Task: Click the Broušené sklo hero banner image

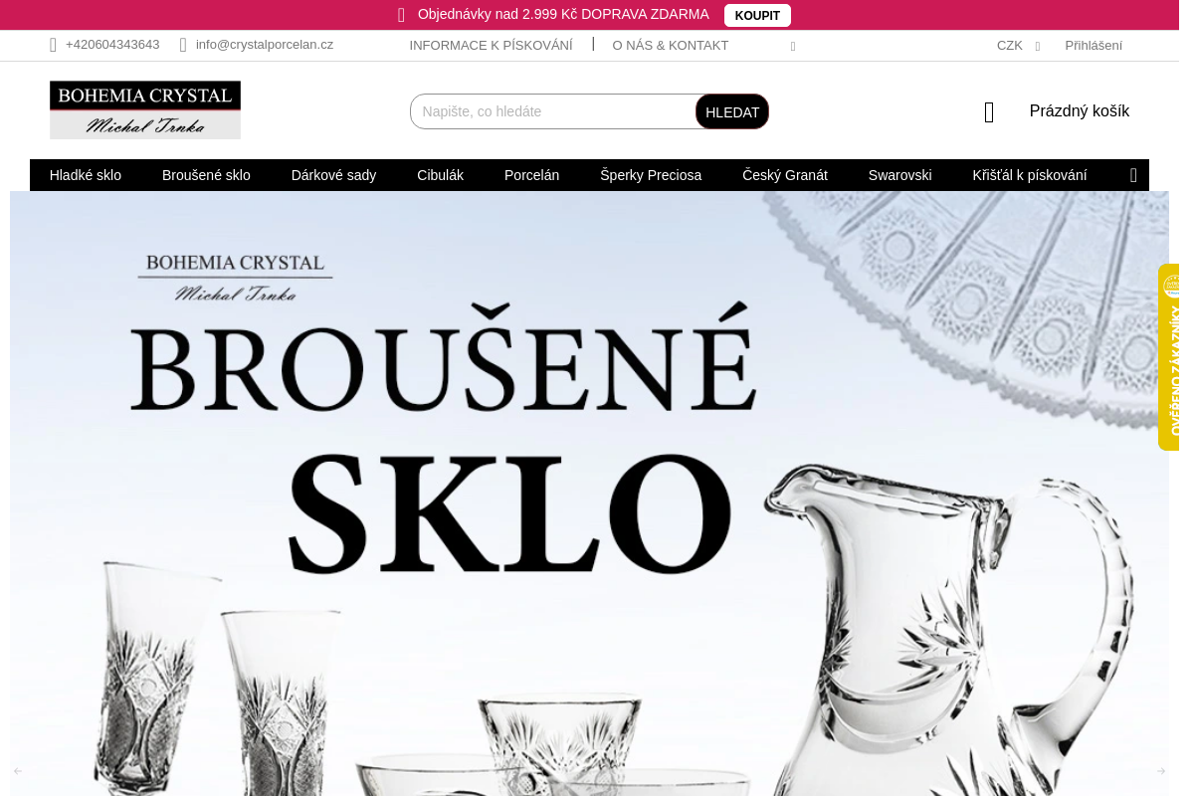Action: click(589, 494)
